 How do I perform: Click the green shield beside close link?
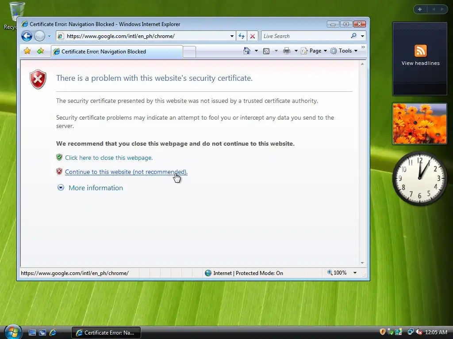point(59,157)
